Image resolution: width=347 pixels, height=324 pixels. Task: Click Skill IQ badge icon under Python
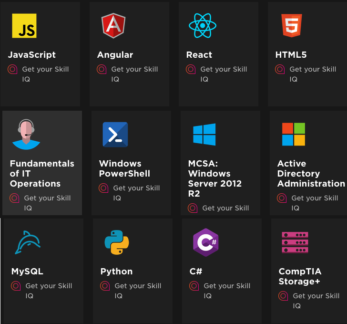(105, 286)
